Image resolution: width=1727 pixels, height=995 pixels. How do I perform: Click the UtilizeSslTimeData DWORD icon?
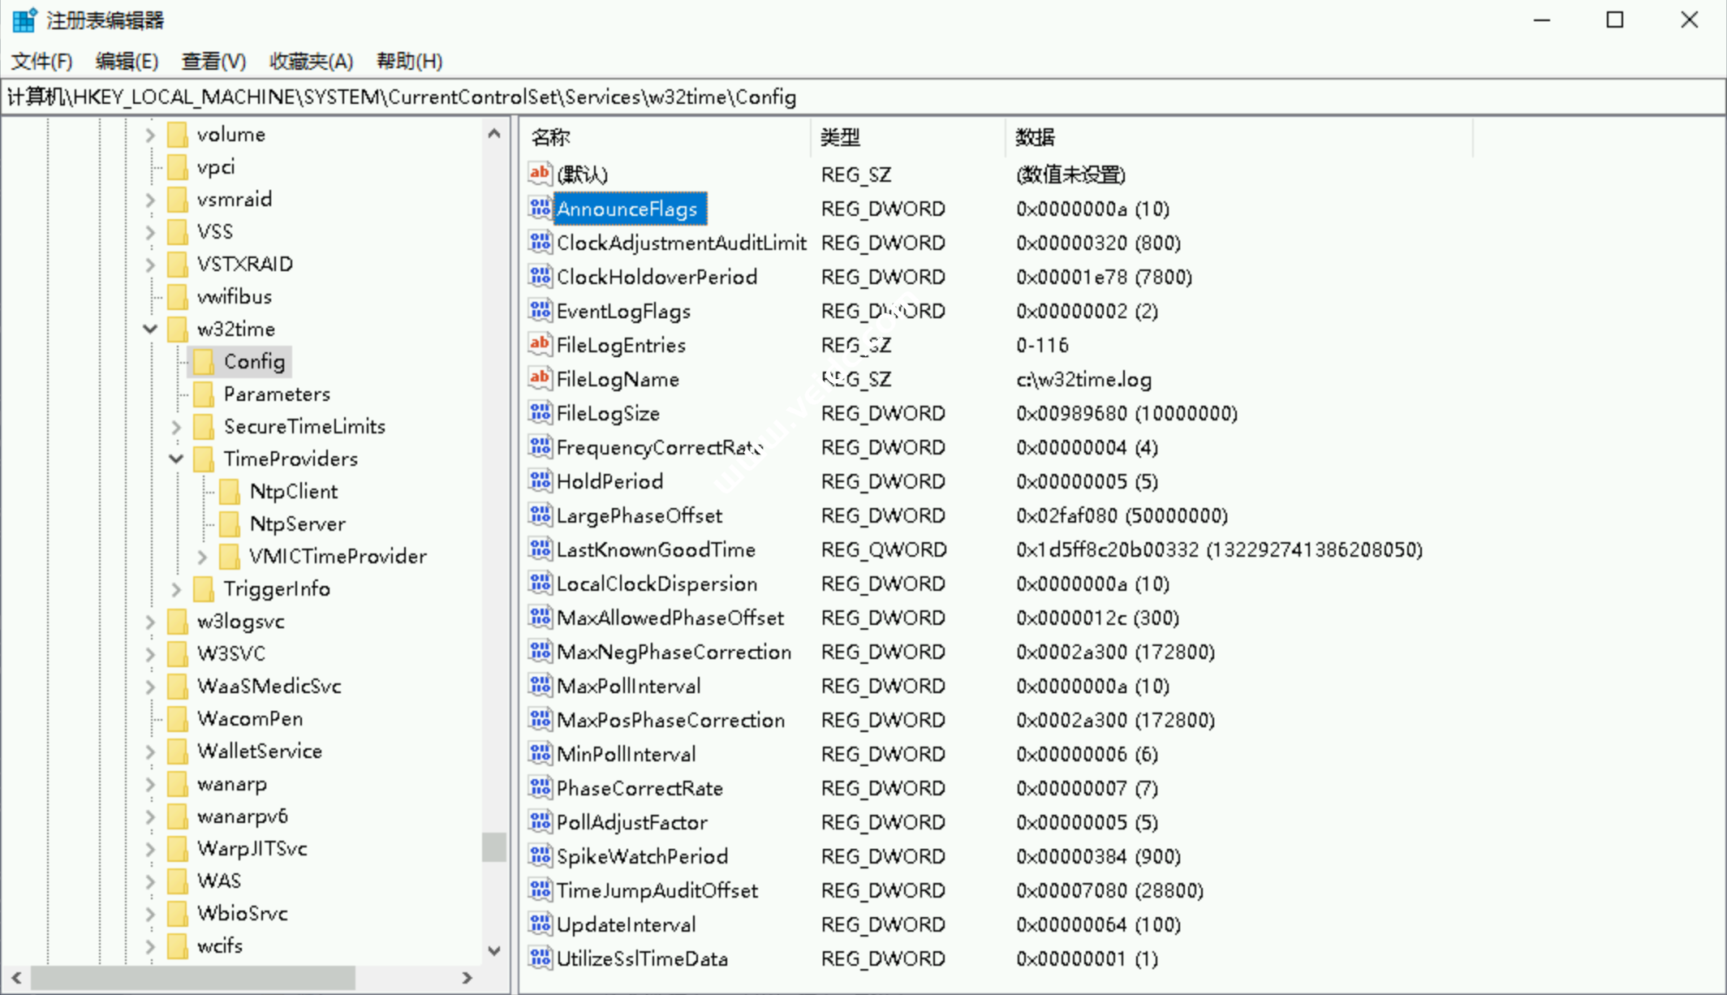coord(540,958)
